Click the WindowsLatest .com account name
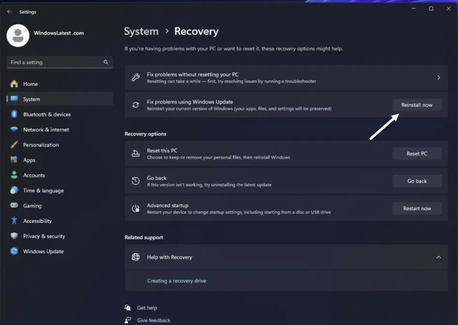458x325 pixels. coord(59,33)
